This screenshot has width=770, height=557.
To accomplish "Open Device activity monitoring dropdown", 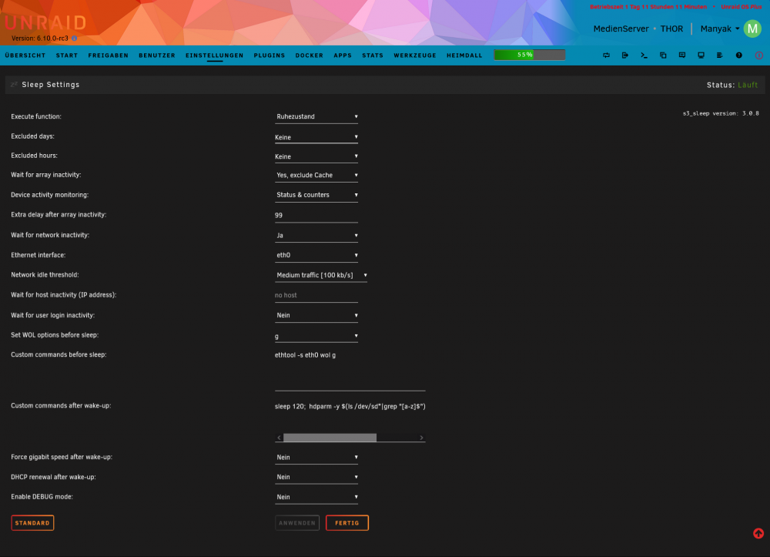I will 316,195.
